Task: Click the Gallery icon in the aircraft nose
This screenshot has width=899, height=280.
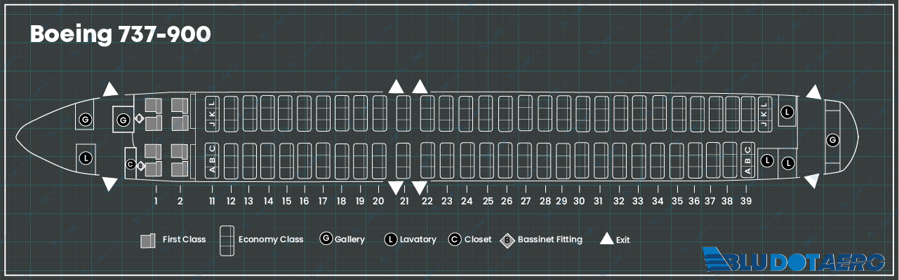Action: [86, 119]
